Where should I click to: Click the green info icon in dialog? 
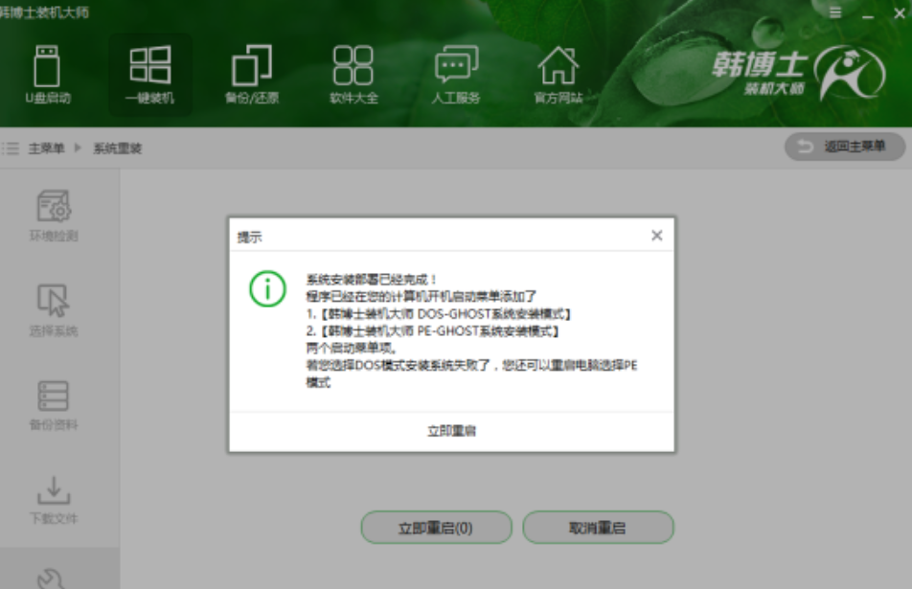click(x=267, y=289)
